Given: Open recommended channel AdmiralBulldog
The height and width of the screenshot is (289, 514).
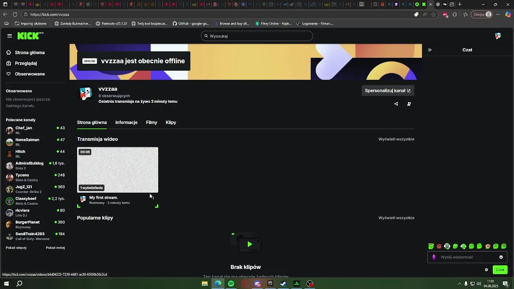Looking at the screenshot, I should (x=35, y=165).
